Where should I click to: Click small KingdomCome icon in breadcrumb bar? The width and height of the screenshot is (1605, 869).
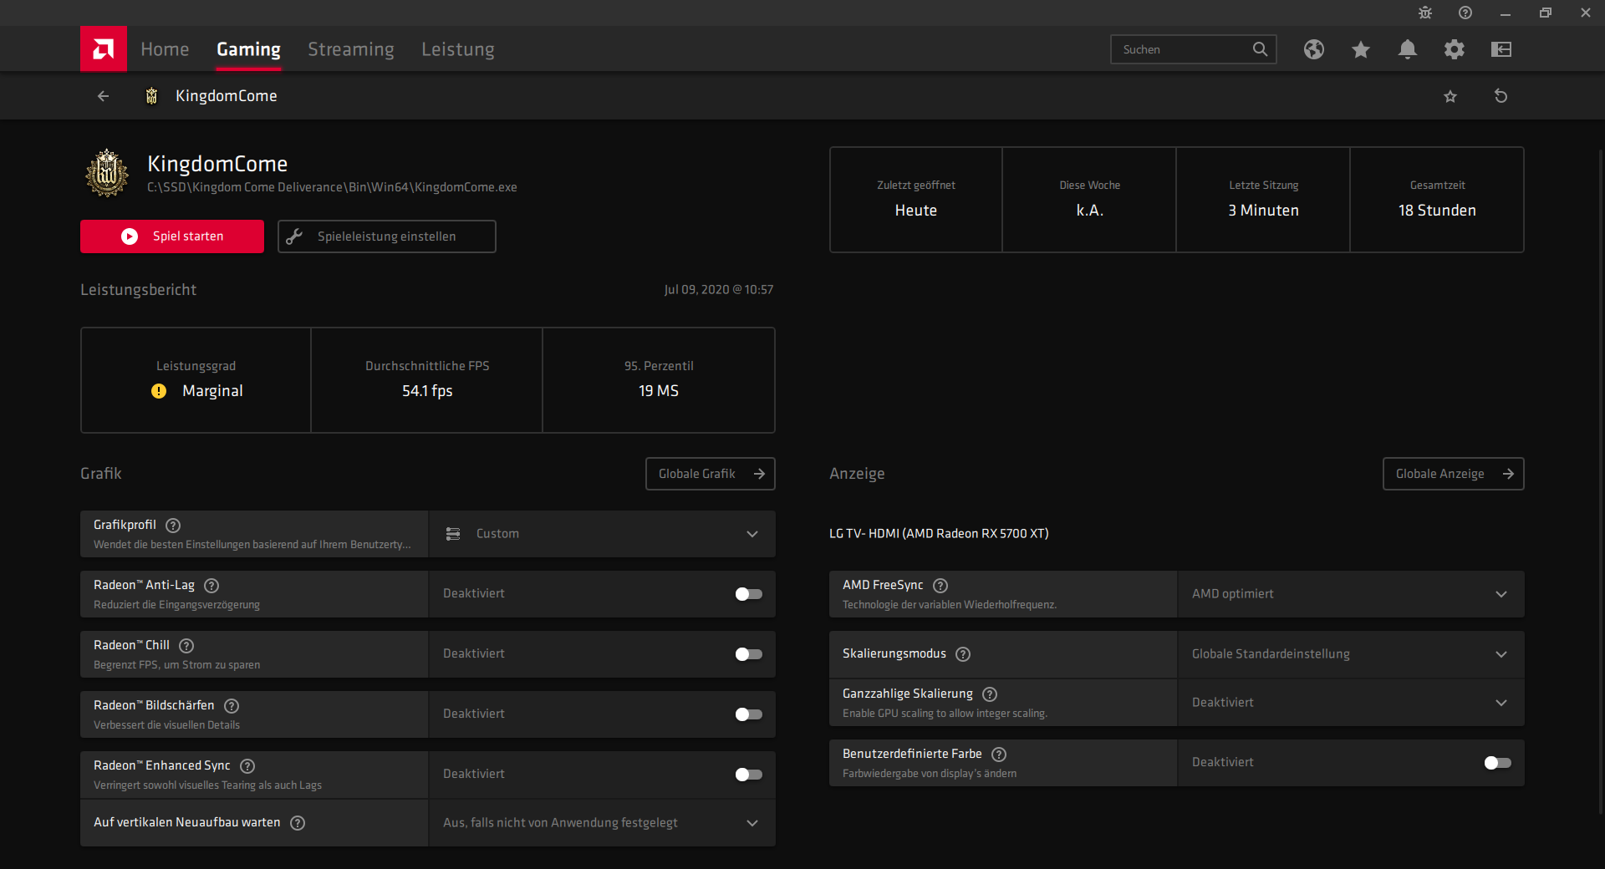click(x=151, y=96)
